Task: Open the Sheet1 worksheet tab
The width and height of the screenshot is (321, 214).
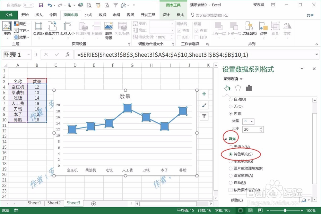Action: [x=34, y=203]
